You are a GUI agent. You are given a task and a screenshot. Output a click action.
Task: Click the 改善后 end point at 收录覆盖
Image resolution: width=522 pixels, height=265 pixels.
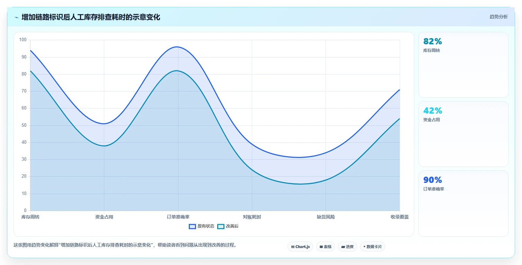(x=400, y=119)
